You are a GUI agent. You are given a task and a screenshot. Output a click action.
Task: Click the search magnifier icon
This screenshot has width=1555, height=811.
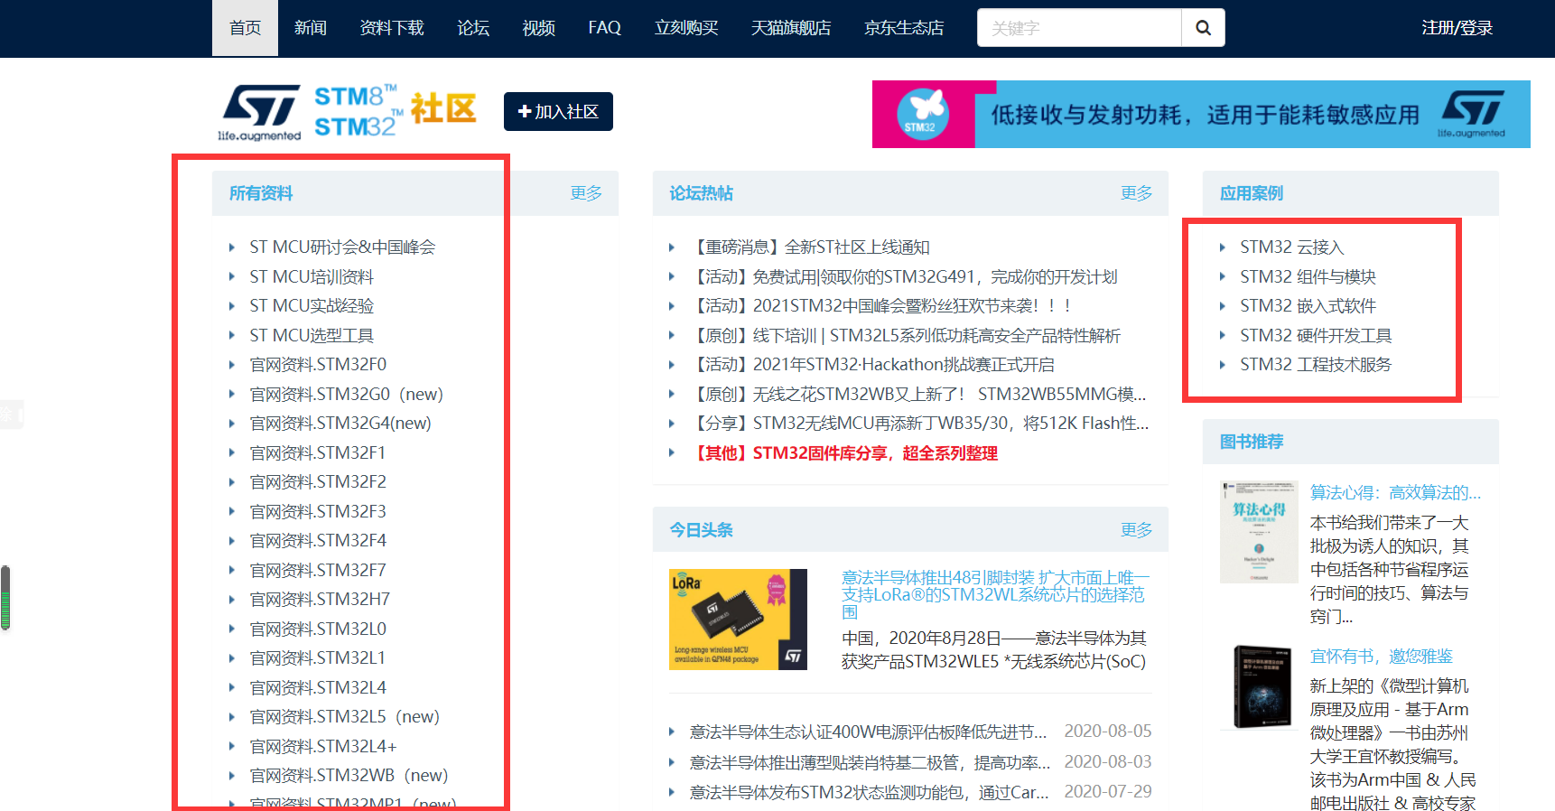tap(1203, 28)
